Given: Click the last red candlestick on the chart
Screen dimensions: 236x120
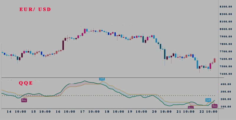Looking at the screenshot, I should click(x=215, y=60).
